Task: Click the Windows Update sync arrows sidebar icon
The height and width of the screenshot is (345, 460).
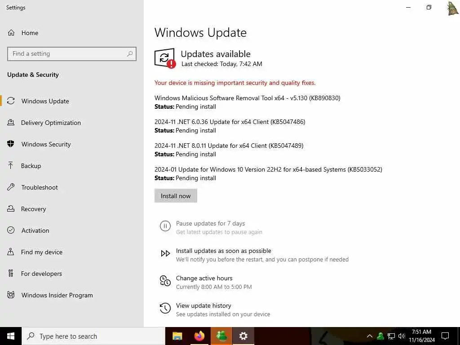Action: [x=11, y=101]
